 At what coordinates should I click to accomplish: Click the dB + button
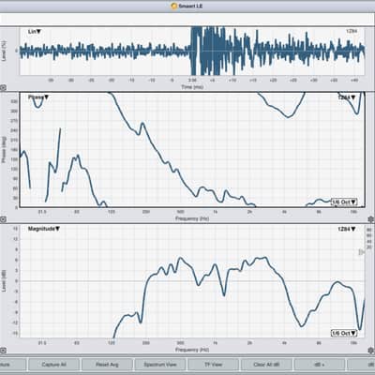tap(320, 365)
